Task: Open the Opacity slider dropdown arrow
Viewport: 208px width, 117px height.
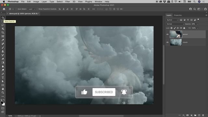Action: (198, 24)
